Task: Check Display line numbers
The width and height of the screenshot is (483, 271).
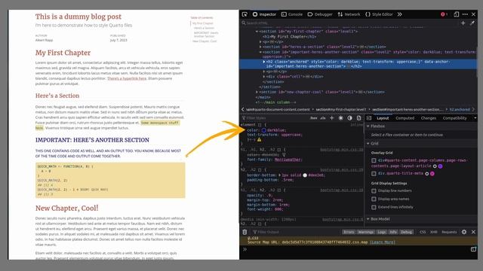Action: (x=374, y=190)
